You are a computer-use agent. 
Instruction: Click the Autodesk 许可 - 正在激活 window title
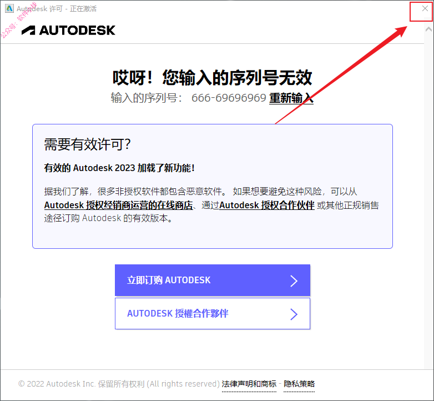point(57,9)
